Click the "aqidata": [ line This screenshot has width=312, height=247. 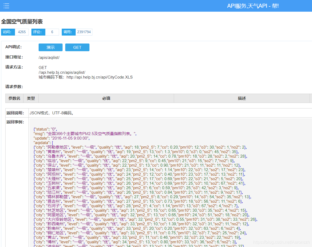[43, 143]
